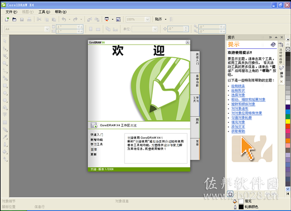Open the zoom level 100% dropdown
This screenshot has width=291, height=211.
pos(148,19)
